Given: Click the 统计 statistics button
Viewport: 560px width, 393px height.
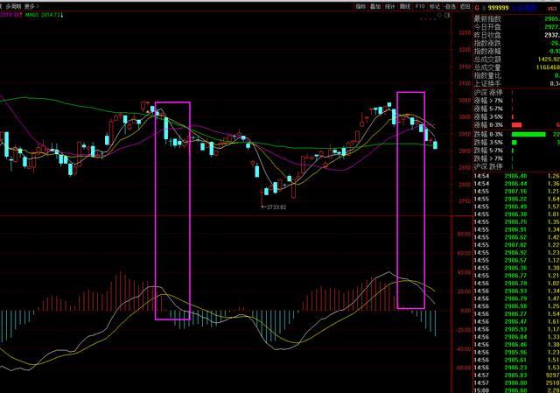Looking at the screenshot, I should click(390, 5).
